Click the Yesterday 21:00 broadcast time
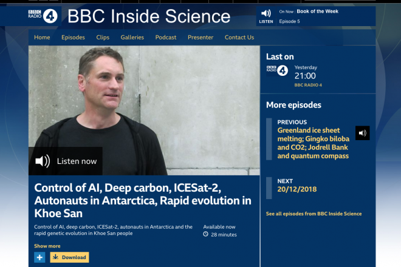 point(306,73)
